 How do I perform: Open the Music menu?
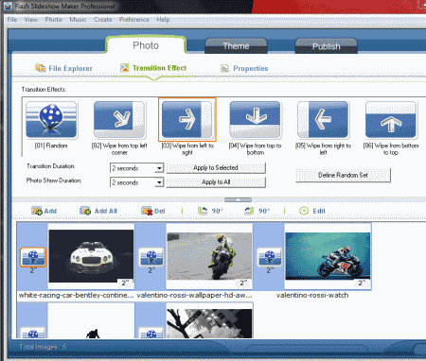[78, 20]
